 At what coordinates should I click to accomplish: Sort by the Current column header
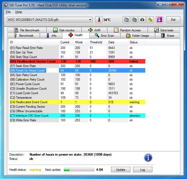click(66, 42)
